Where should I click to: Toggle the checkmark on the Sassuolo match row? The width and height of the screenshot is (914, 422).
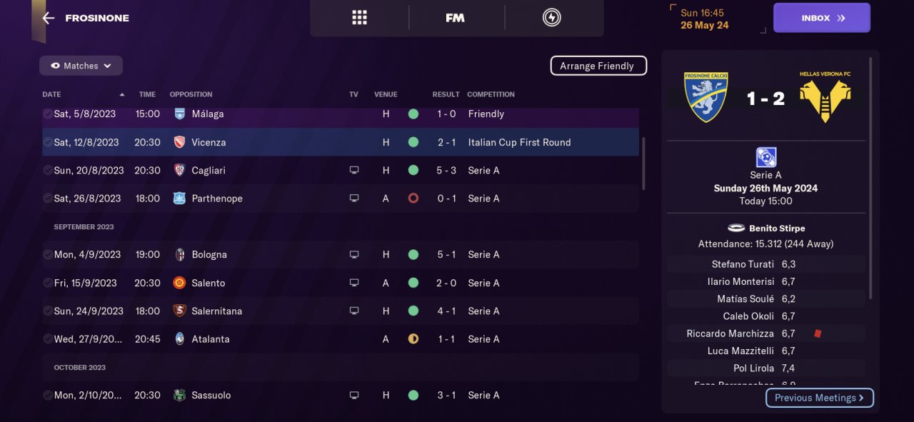[x=47, y=395]
